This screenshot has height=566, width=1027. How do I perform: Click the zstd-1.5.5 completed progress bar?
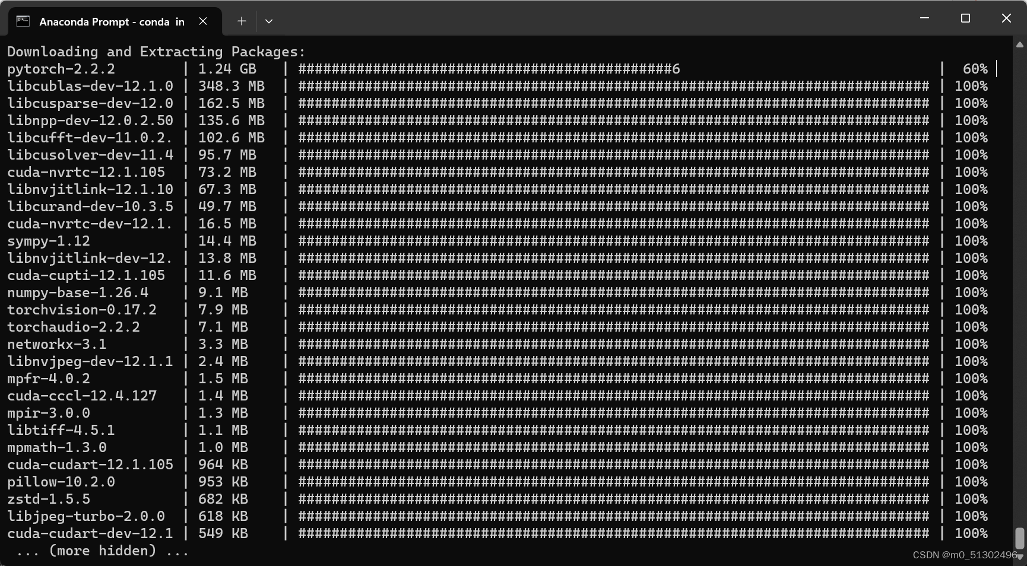(614, 499)
